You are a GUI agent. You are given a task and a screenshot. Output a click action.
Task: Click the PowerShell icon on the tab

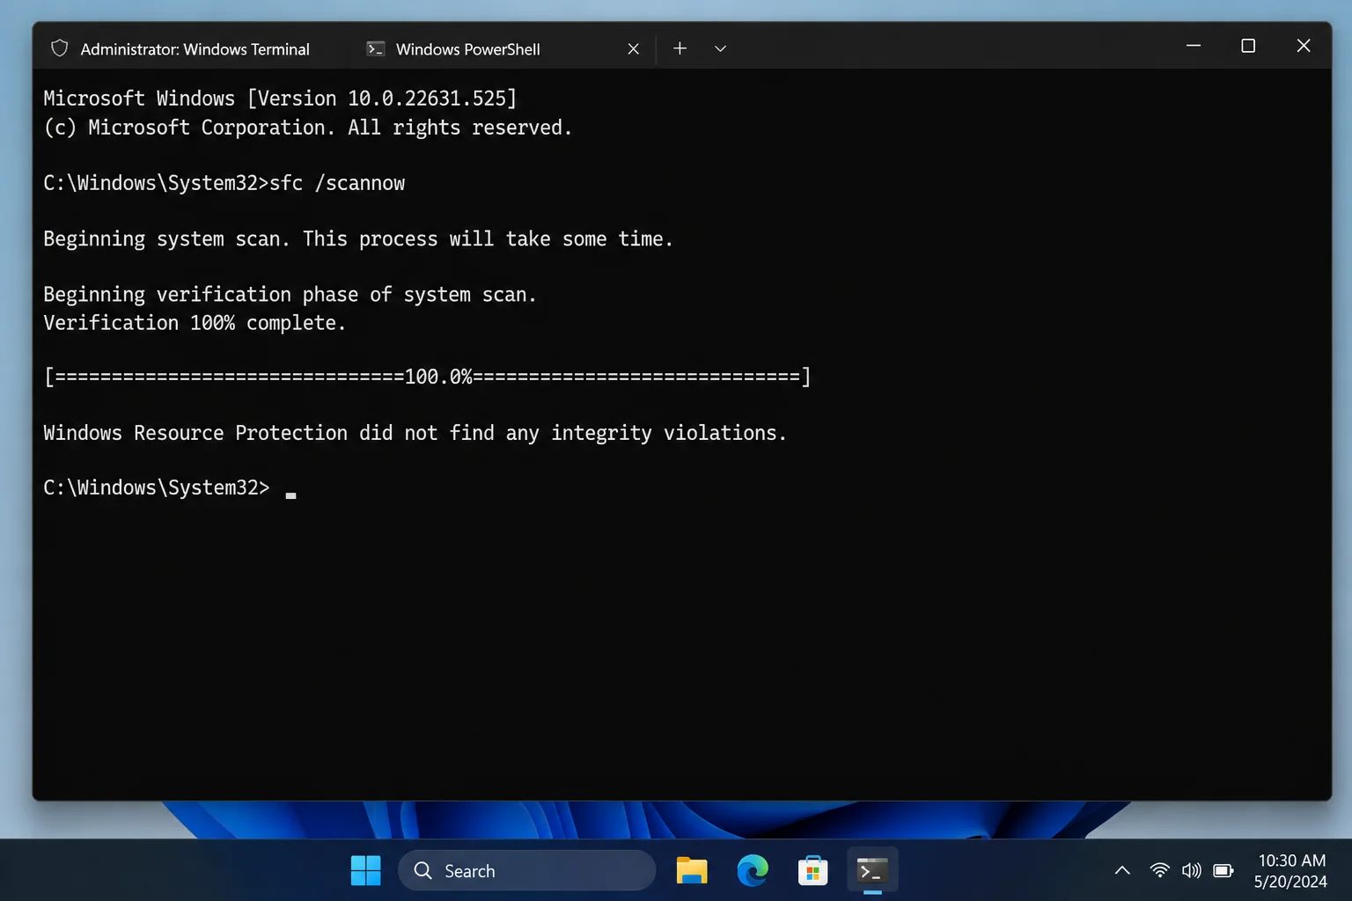coord(376,49)
